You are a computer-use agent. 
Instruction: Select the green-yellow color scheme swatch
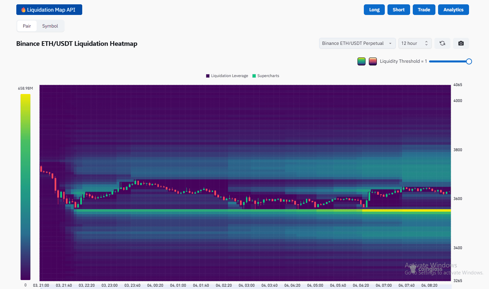[x=361, y=61]
